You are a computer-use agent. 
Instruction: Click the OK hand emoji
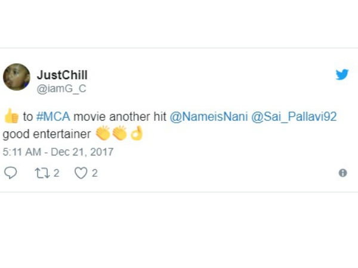click(x=136, y=134)
